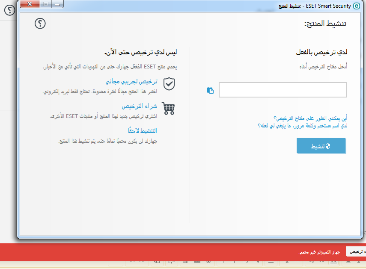Click the blue تنشيط activate button
Screen dimensions: 366x269
[321, 146]
